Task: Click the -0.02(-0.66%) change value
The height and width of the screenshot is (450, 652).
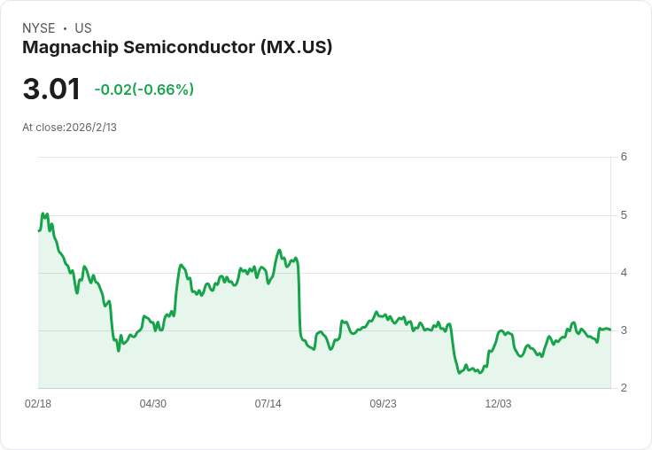Action: pos(144,89)
